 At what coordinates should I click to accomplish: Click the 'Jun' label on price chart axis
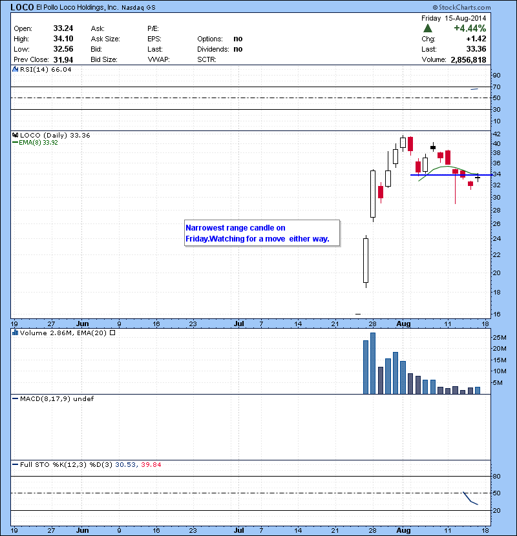coord(83,324)
